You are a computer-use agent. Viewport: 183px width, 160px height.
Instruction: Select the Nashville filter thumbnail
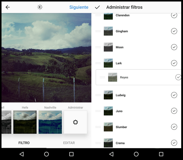(x=50, y=122)
